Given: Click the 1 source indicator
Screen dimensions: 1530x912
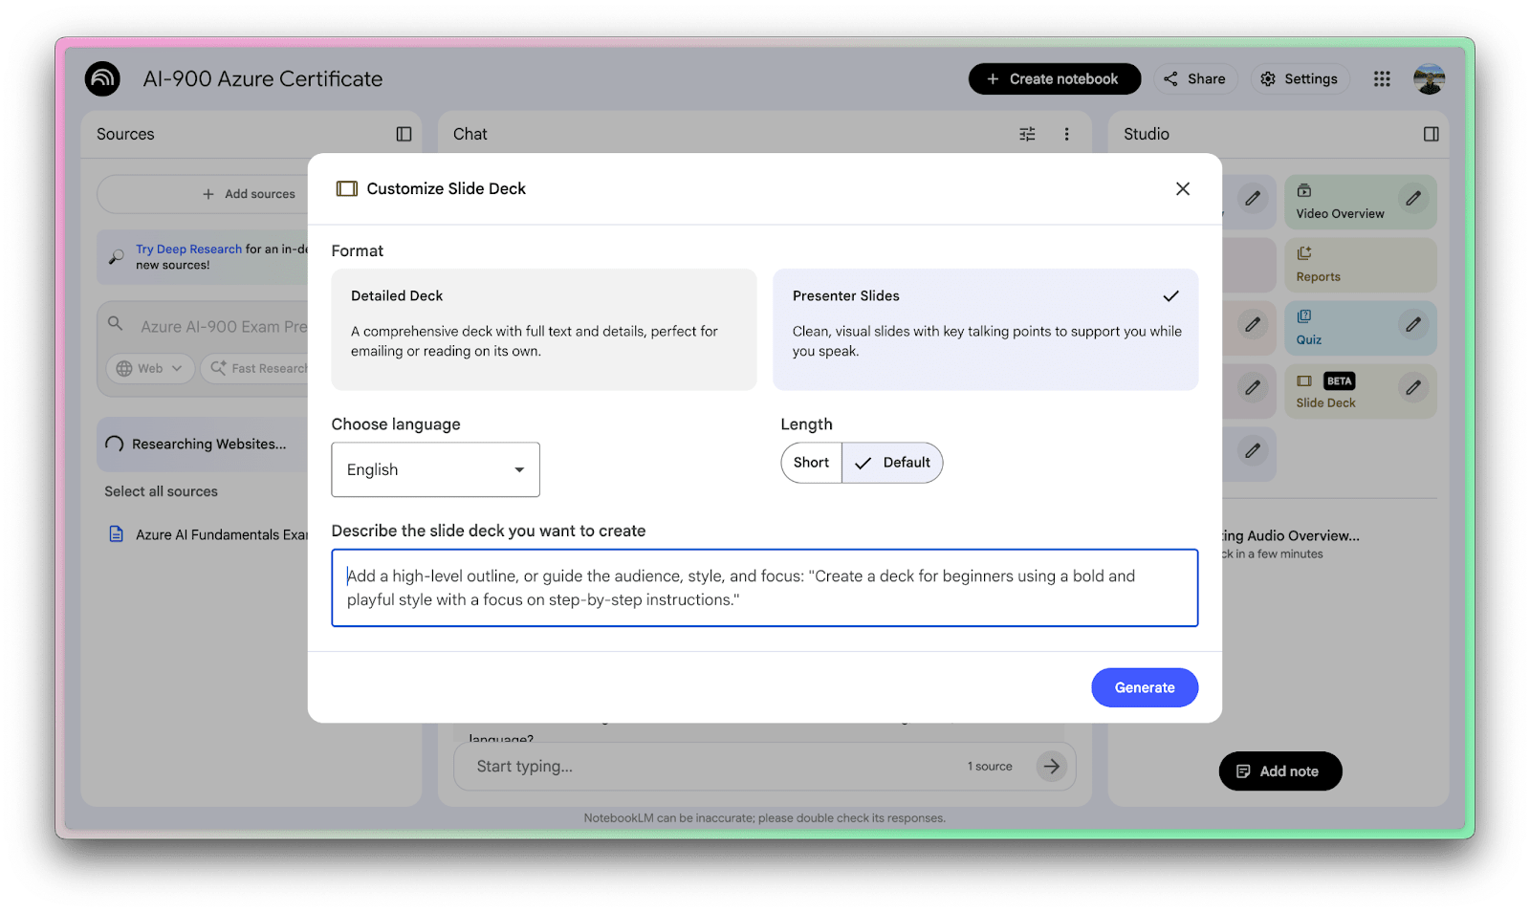Looking at the screenshot, I should pos(990,766).
